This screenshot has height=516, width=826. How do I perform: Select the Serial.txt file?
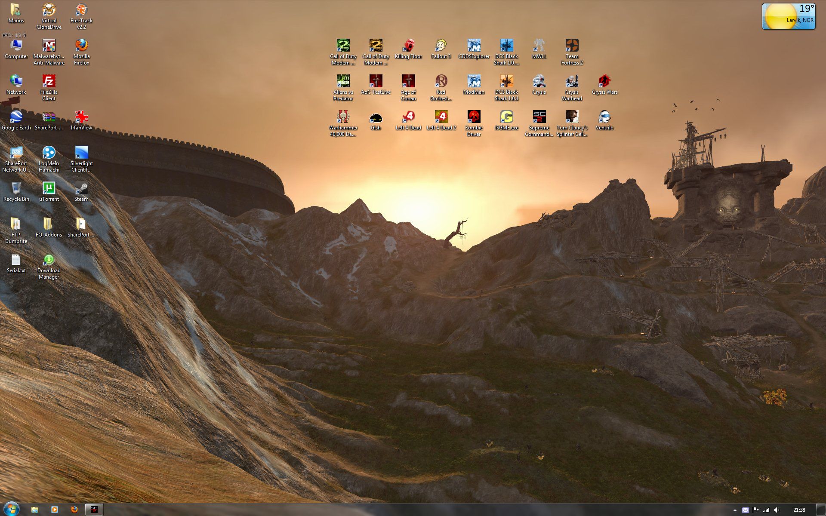point(16,261)
